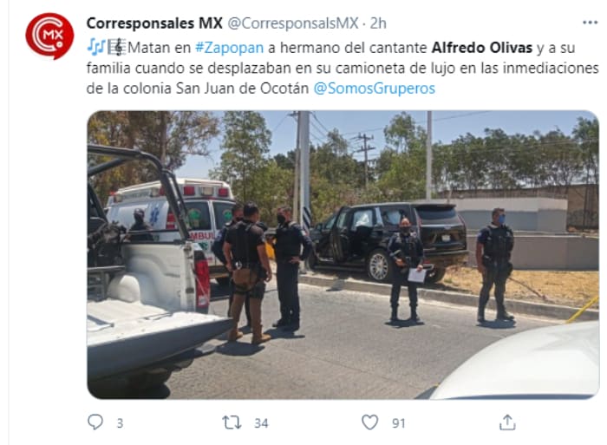
Task: Click the retweet count 34
Action: 261,423
